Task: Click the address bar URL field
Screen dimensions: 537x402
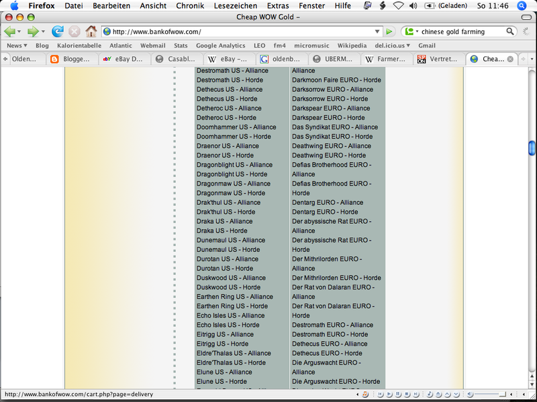Action: (x=242, y=31)
